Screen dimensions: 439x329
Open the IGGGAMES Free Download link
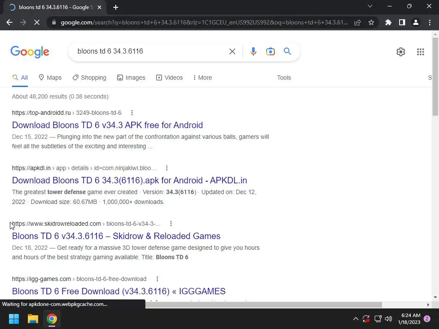point(119,291)
